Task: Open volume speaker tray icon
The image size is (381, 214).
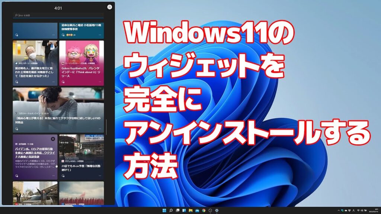Action: (362, 210)
